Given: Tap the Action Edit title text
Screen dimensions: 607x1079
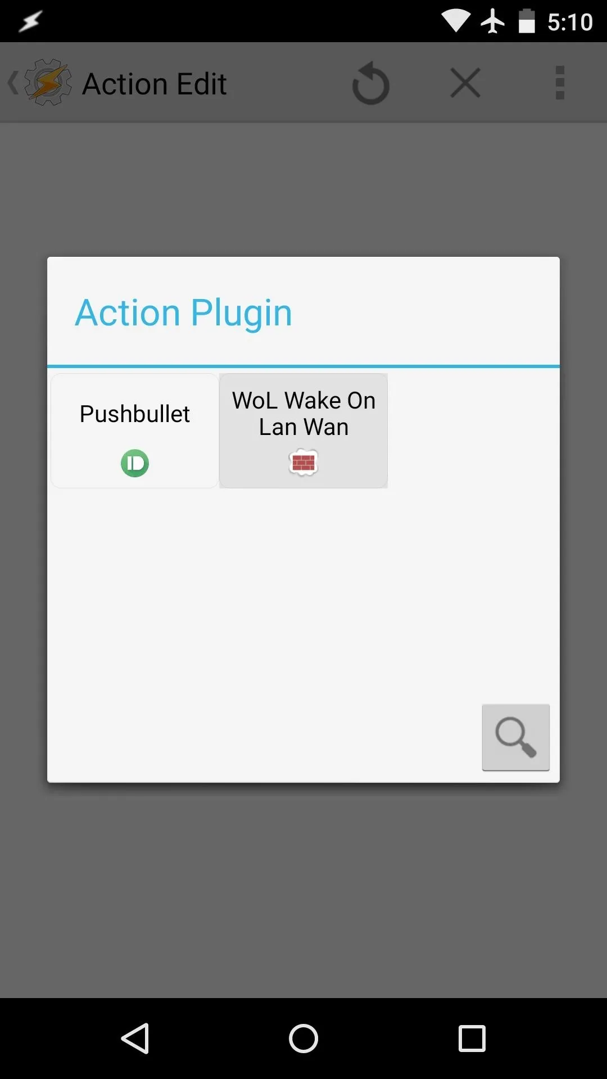Looking at the screenshot, I should point(155,84).
